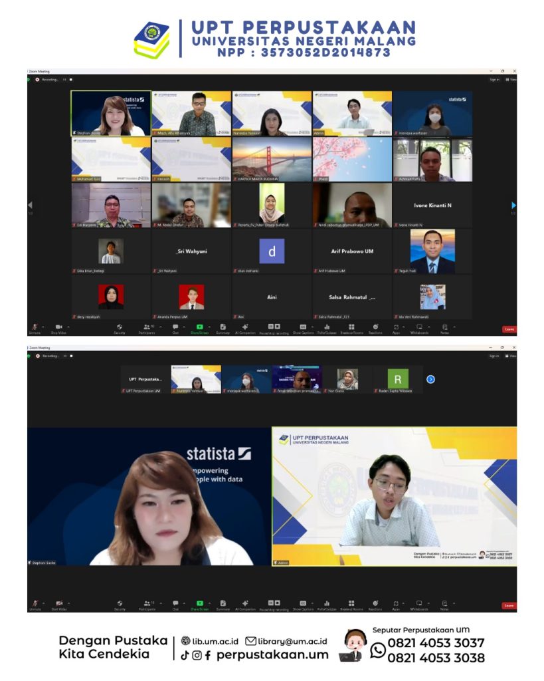The height and width of the screenshot is (681, 544).
Task: Click Pause/stop recording in the gallery-view toolbar
Action: tap(274, 329)
